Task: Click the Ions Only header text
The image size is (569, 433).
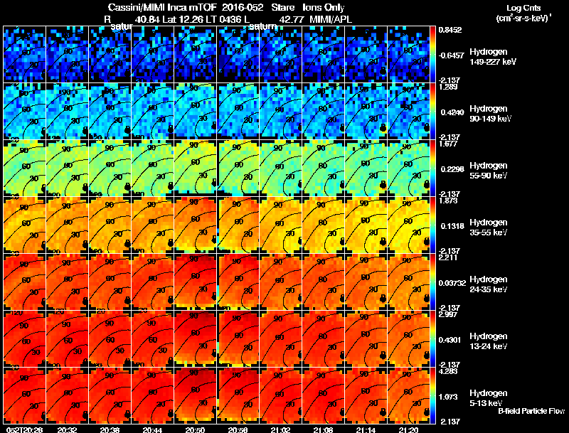Action: [323, 8]
